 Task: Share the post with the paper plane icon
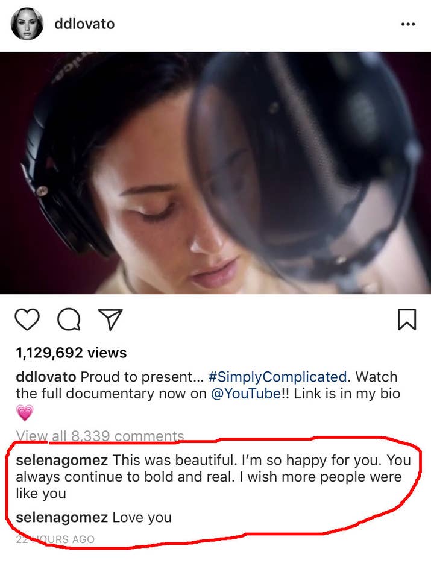tap(110, 319)
